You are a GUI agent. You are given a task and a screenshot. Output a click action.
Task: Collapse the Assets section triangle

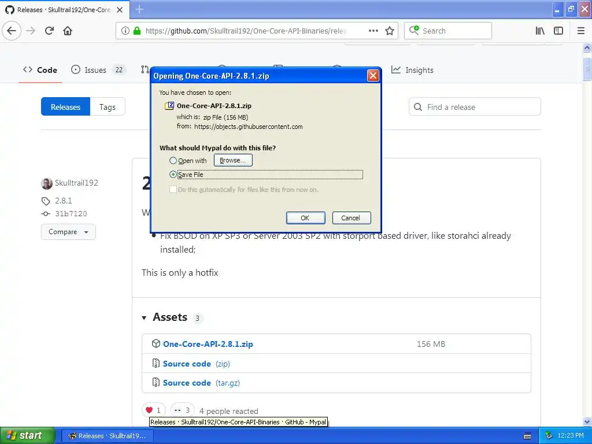pyautogui.click(x=144, y=318)
